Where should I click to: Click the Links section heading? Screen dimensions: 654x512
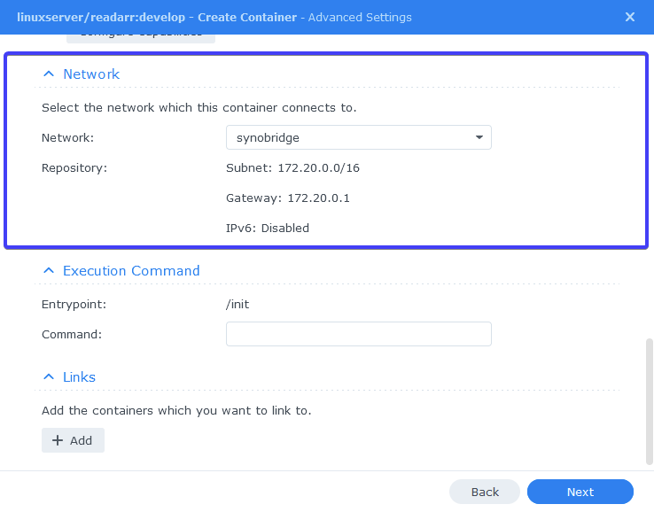tap(79, 377)
